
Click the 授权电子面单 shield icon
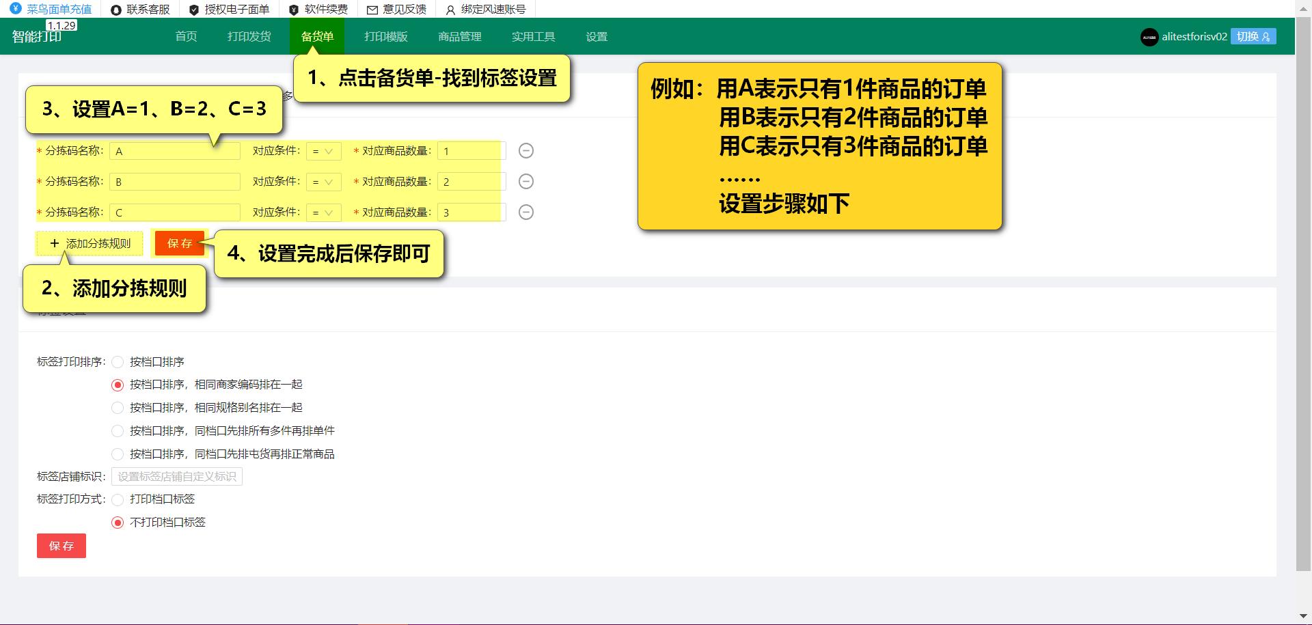click(193, 9)
